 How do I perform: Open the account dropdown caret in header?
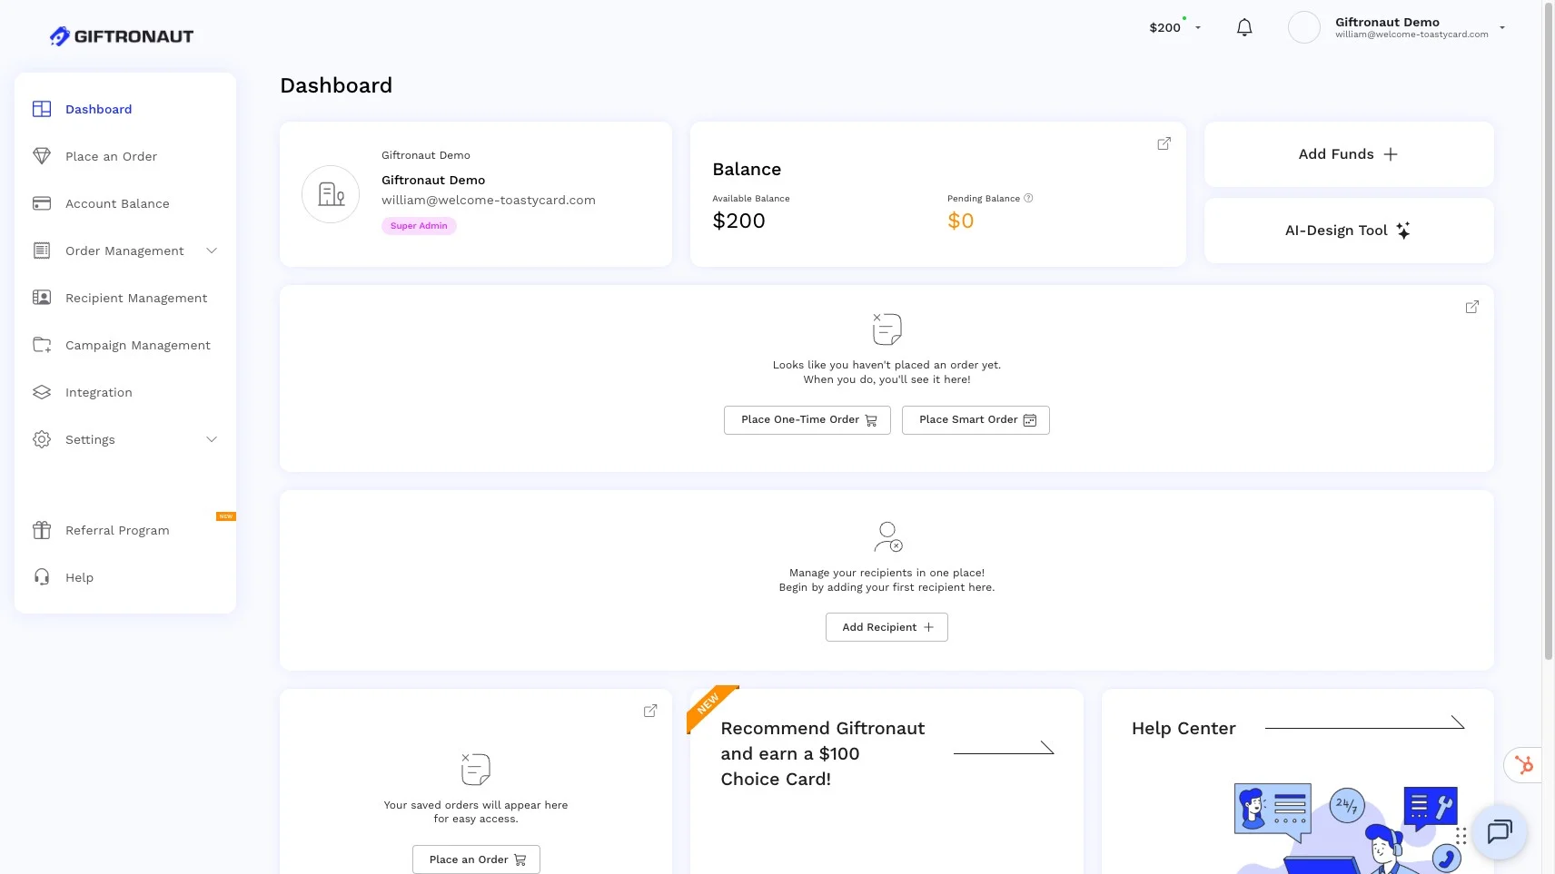point(1502,27)
